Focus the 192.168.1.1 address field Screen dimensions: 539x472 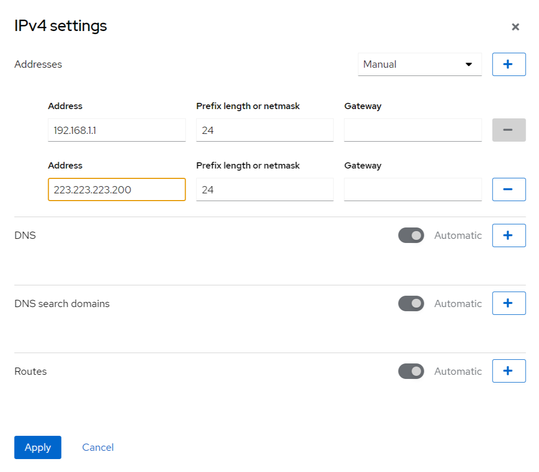117,130
